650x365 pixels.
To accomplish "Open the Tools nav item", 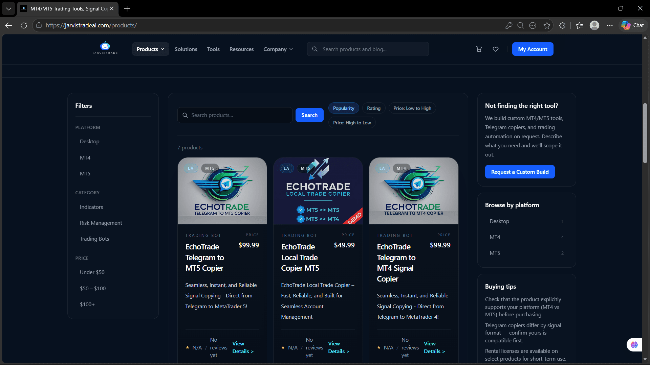I will coord(213,49).
